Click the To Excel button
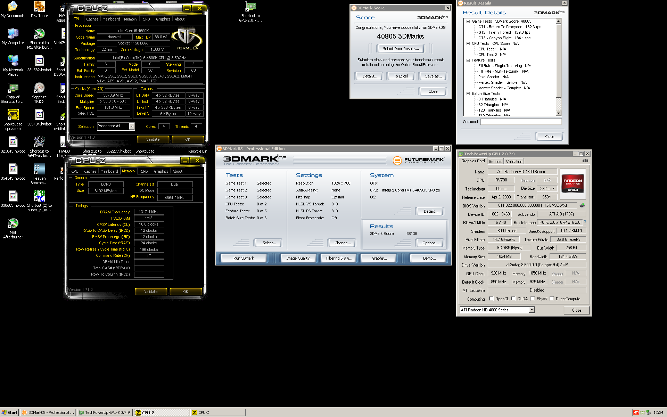 click(401, 76)
